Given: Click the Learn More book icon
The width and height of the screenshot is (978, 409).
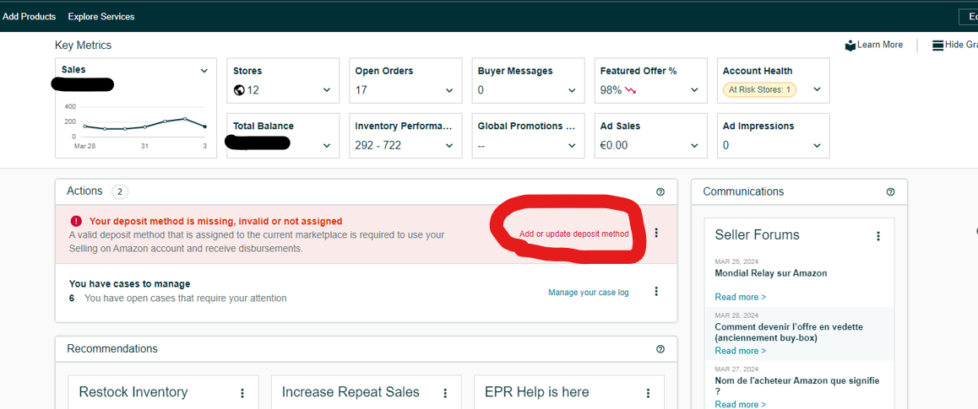Looking at the screenshot, I should tap(850, 46).
